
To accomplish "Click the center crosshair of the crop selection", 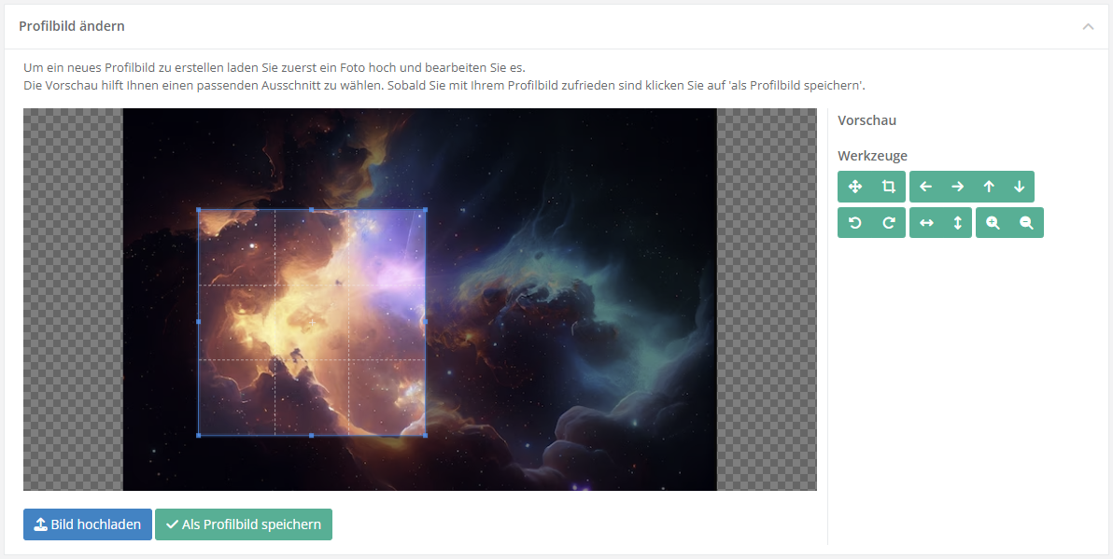I will tap(312, 322).
